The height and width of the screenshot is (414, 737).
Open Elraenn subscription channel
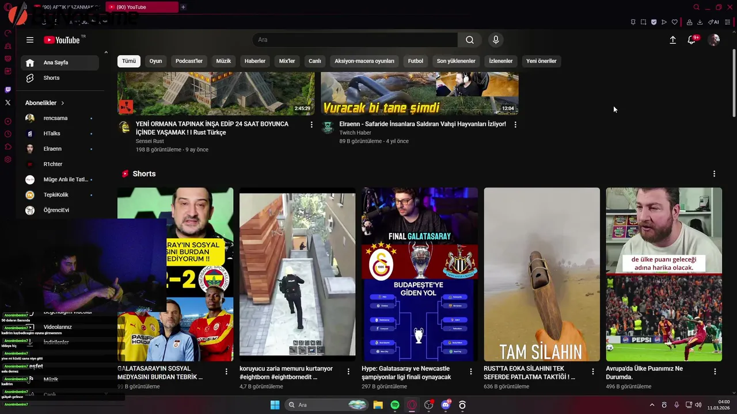tap(60, 148)
